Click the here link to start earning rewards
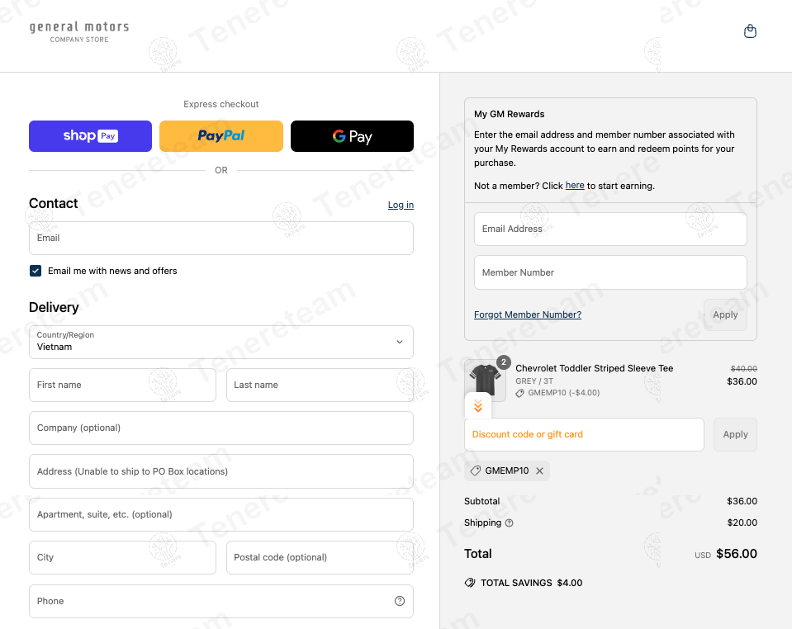The image size is (792, 629). pos(575,185)
